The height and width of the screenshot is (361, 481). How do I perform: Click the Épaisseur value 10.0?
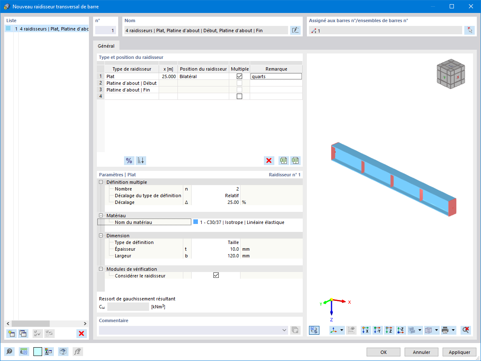tap(216, 249)
